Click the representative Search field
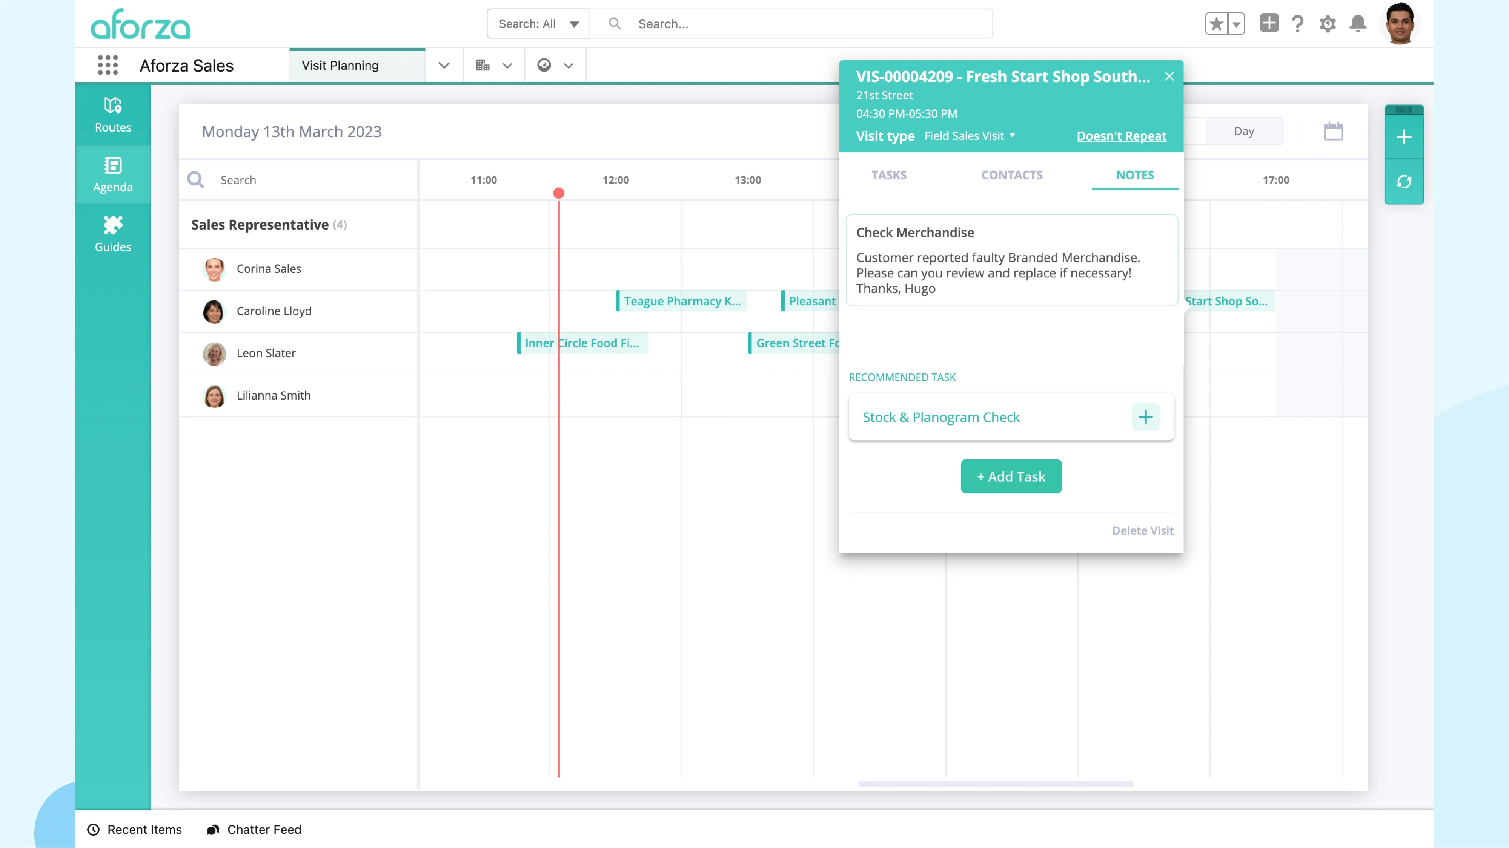Screen dimensions: 1509x848 click(299, 180)
